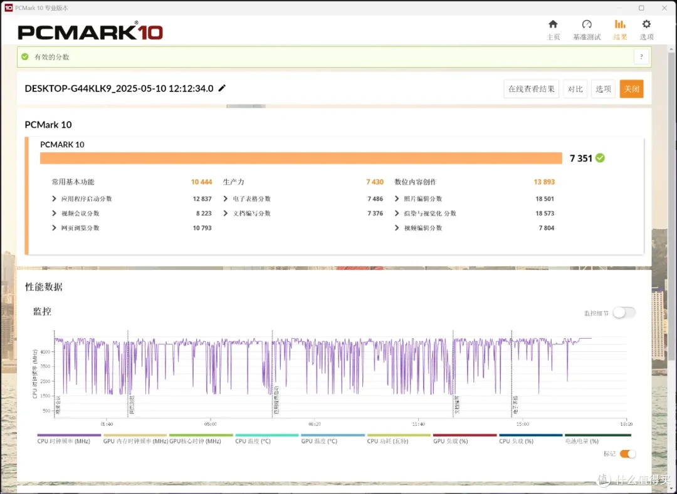The height and width of the screenshot is (494, 677).
Task: Click the 对比 compare button
Action: (575, 89)
